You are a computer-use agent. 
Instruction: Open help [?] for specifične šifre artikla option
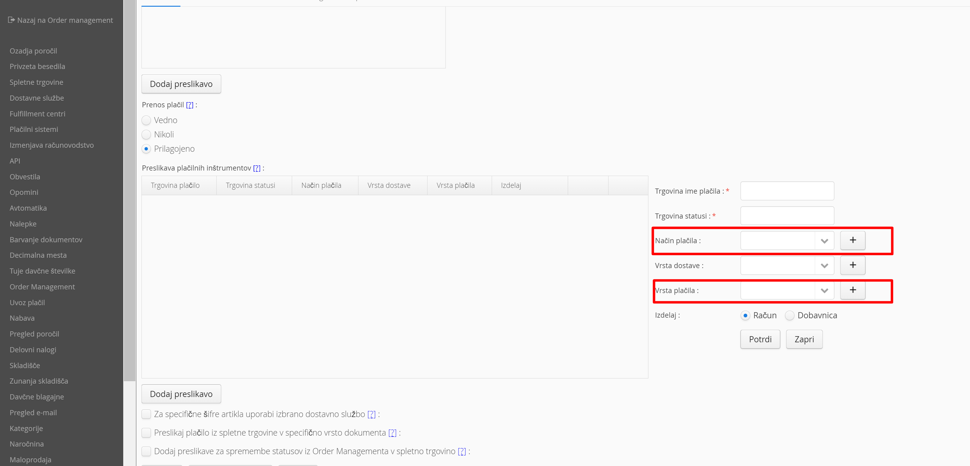coord(371,414)
